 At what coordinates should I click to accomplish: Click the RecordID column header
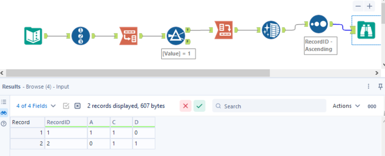tap(66, 122)
